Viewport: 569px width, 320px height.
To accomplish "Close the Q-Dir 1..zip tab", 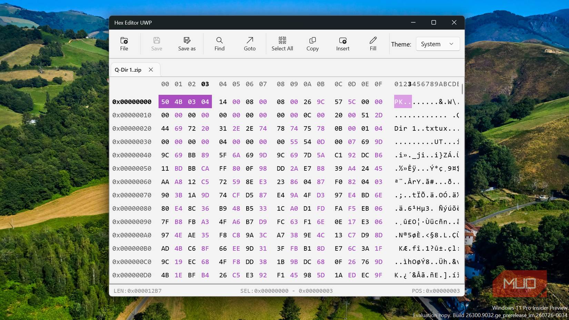I will coord(151,70).
